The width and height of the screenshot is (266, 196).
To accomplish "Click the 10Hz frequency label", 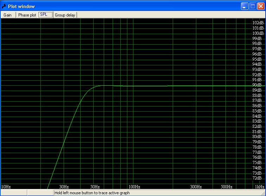I will coord(6,187).
